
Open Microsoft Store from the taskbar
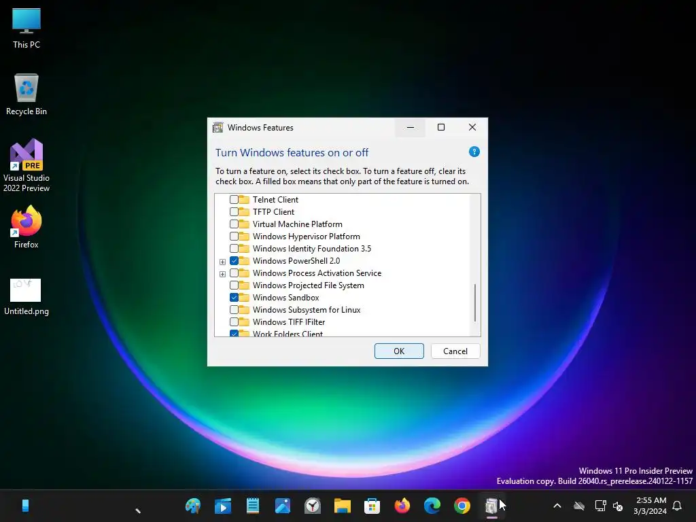(x=372, y=506)
